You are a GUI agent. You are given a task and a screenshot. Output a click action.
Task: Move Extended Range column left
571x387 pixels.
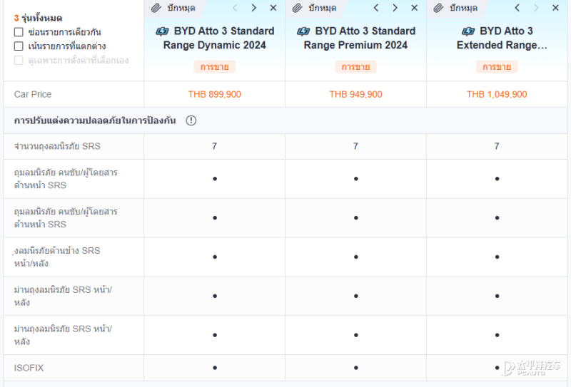[517, 8]
